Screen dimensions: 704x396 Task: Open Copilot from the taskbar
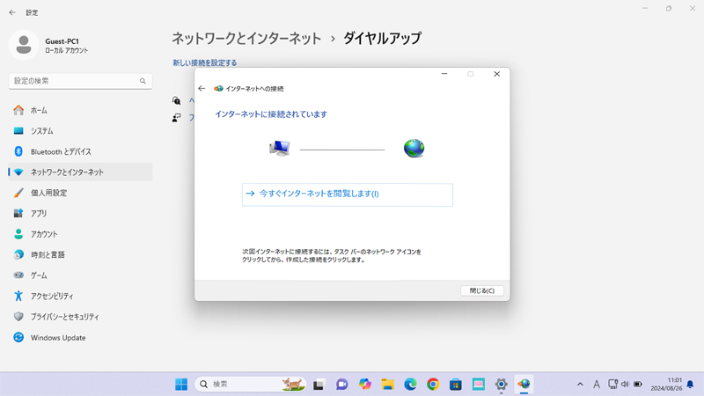(x=364, y=385)
